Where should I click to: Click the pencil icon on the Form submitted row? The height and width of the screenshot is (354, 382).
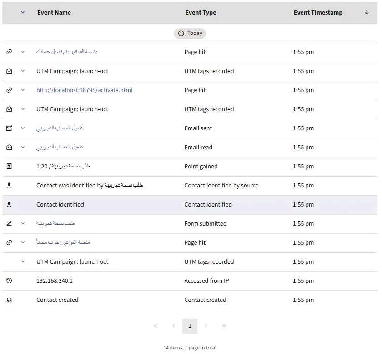point(9,223)
